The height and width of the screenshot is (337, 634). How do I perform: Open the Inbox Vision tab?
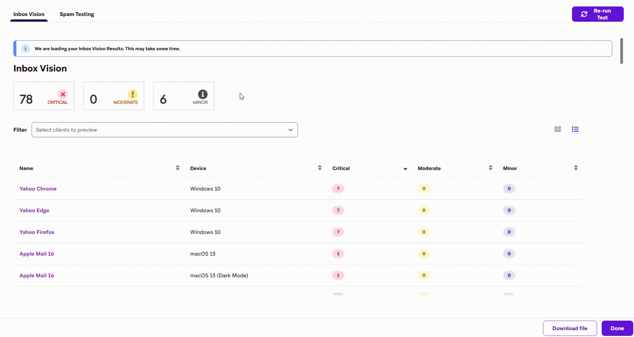29,14
